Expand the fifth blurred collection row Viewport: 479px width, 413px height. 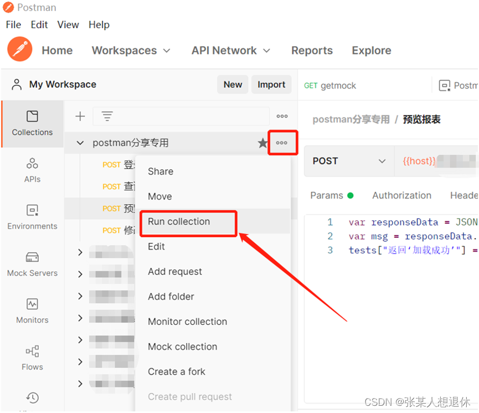point(80,340)
